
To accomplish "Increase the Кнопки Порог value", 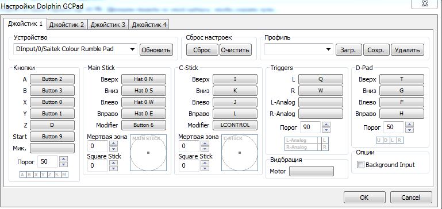I will tap(64, 159).
